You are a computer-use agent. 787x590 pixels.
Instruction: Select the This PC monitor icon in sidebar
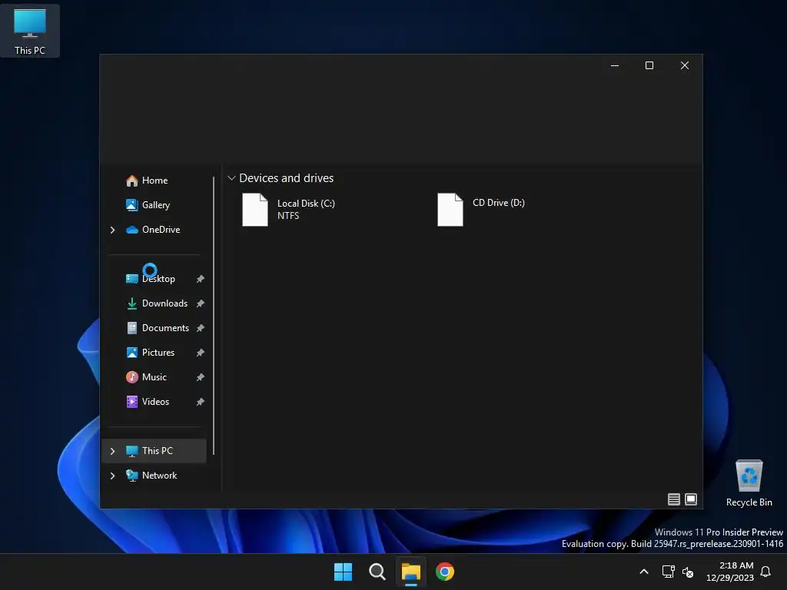132,451
